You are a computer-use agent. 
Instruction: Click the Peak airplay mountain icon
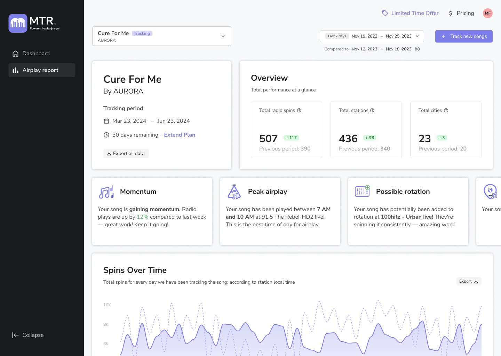(x=234, y=192)
